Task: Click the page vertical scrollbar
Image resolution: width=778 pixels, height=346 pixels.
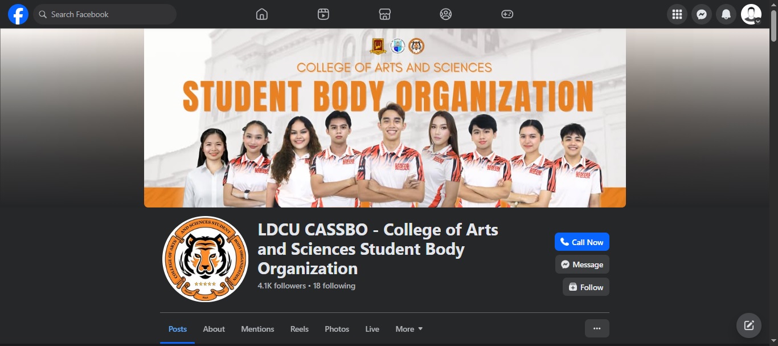Action: (x=773, y=26)
